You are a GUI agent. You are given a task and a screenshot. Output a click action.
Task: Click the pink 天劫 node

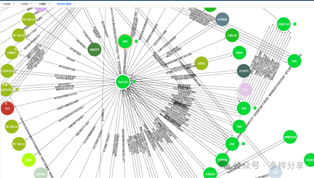point(245,90)
